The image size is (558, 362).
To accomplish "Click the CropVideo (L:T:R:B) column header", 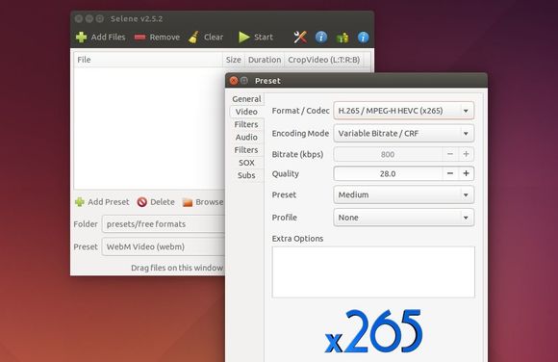I will click(324, 60).
